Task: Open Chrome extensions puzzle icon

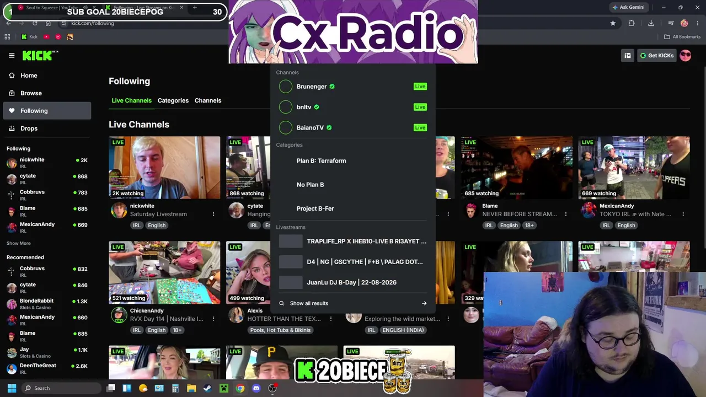Action: 632,23
